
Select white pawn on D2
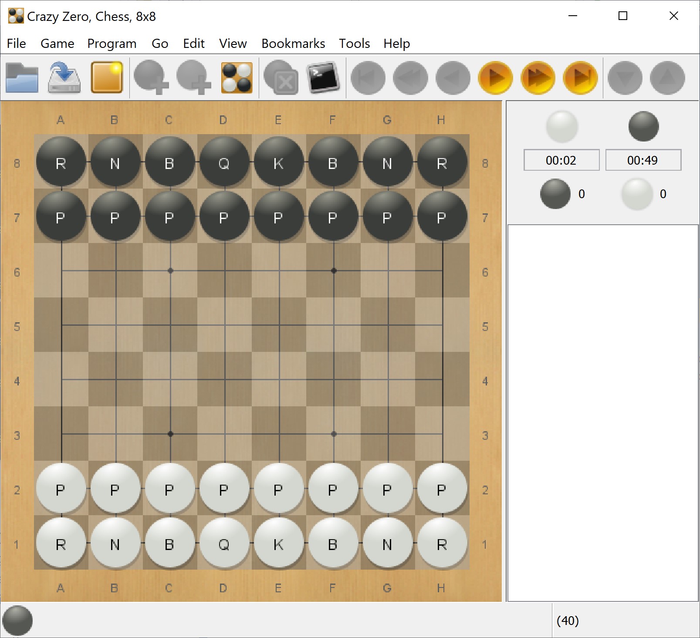click(x=224, y=489)
